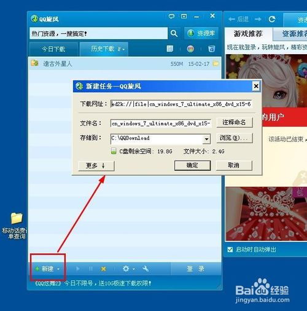307x311 pixels.
Task: Click the 文件名 filename field
Action: point(161,124)
